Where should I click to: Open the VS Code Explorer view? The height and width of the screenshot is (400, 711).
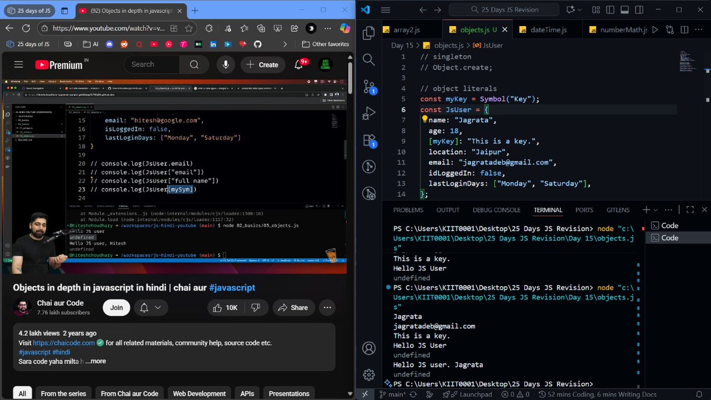tap(369, 33)
